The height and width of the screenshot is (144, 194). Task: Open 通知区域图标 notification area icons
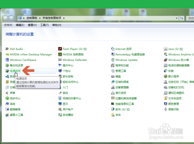pos(176,93)
